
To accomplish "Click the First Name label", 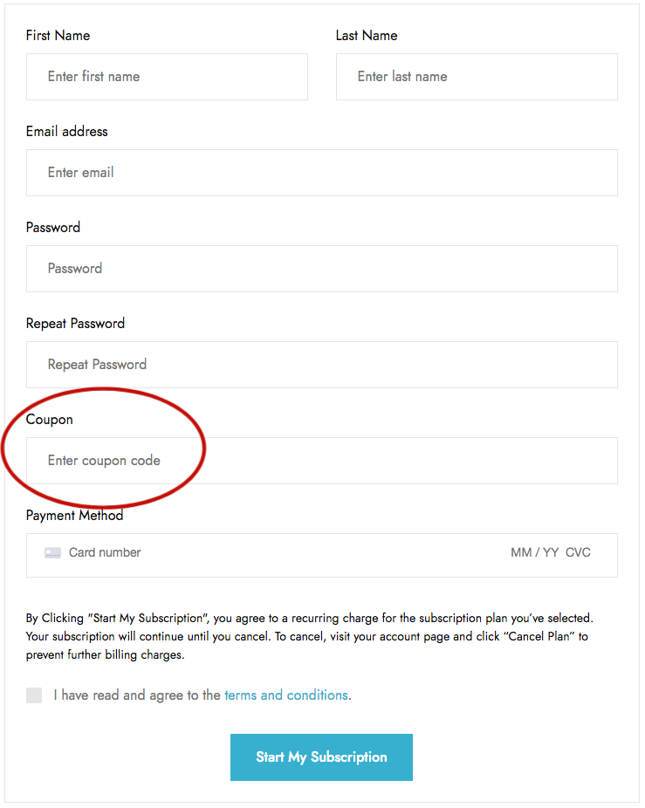I will (x=58, y=36).
